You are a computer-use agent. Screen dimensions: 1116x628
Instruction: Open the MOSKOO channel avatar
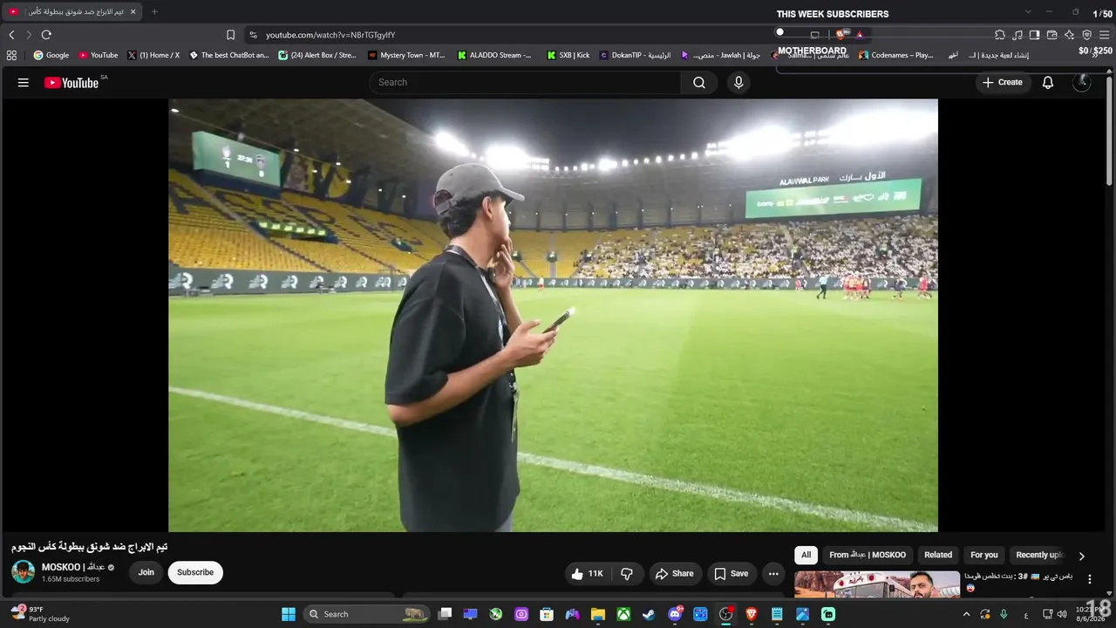24,572
